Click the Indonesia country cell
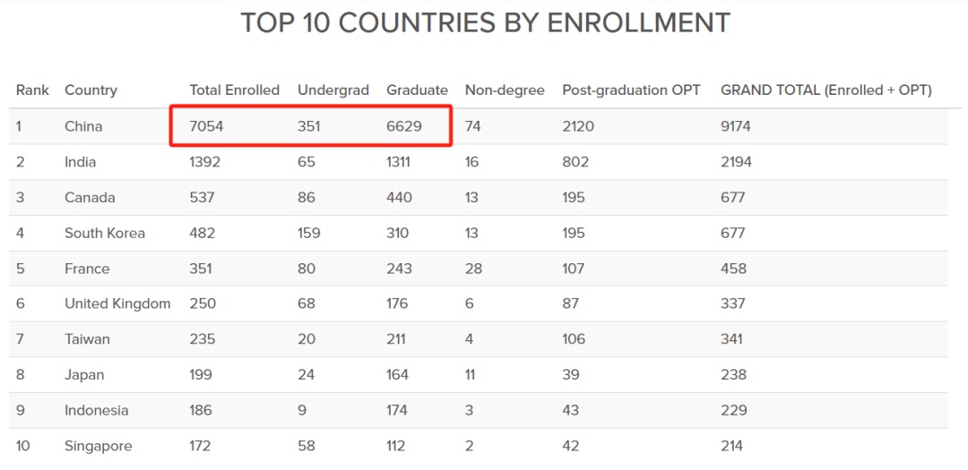 point(96,410)
